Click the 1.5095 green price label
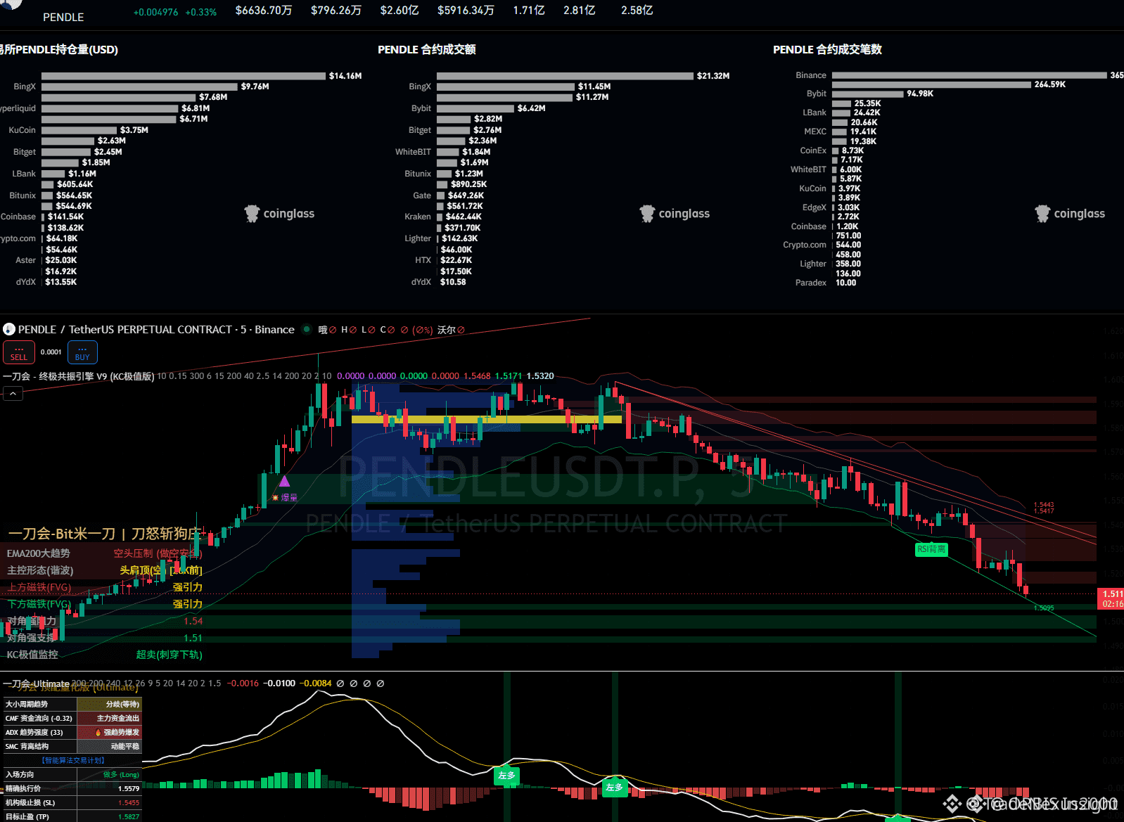The image size is (1124, 822). coord(1044,608)
